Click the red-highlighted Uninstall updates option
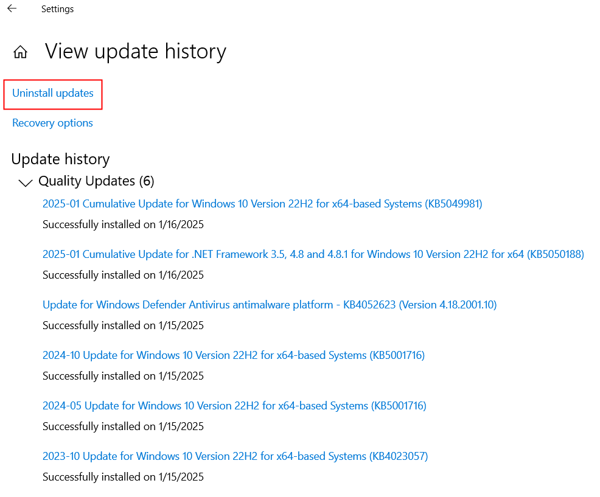The width and height of the screenshot is (600, 497). click(52, 93)
